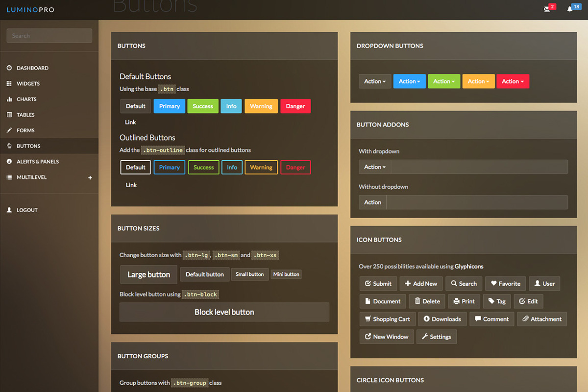The image size is (588, 392).
Task: Open the red Action dropdown
Action: click(513, 81)
